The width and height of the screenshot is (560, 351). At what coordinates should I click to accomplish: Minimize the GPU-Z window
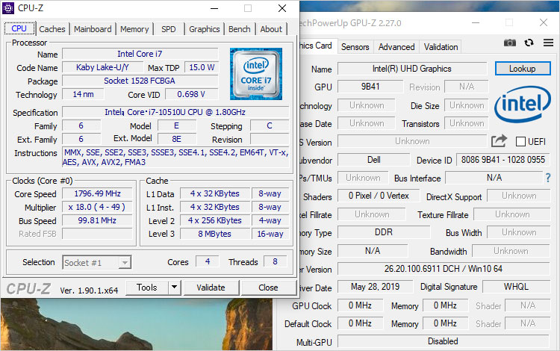pos(476,22)
